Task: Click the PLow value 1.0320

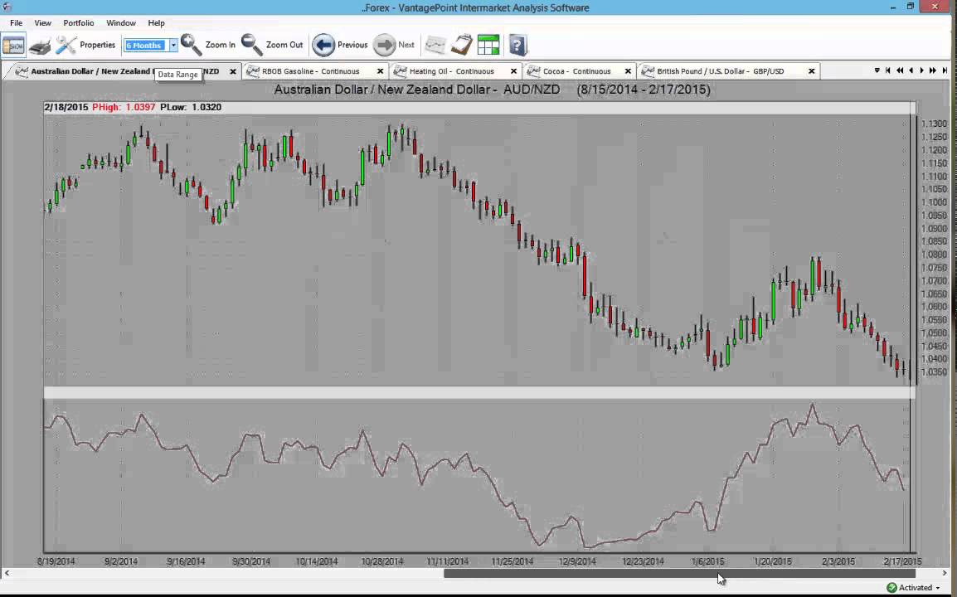Action: click(x=206, y=108)
